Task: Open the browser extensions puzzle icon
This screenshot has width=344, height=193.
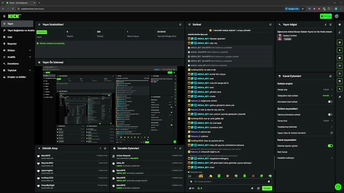Action: click(x=329, y=9)
